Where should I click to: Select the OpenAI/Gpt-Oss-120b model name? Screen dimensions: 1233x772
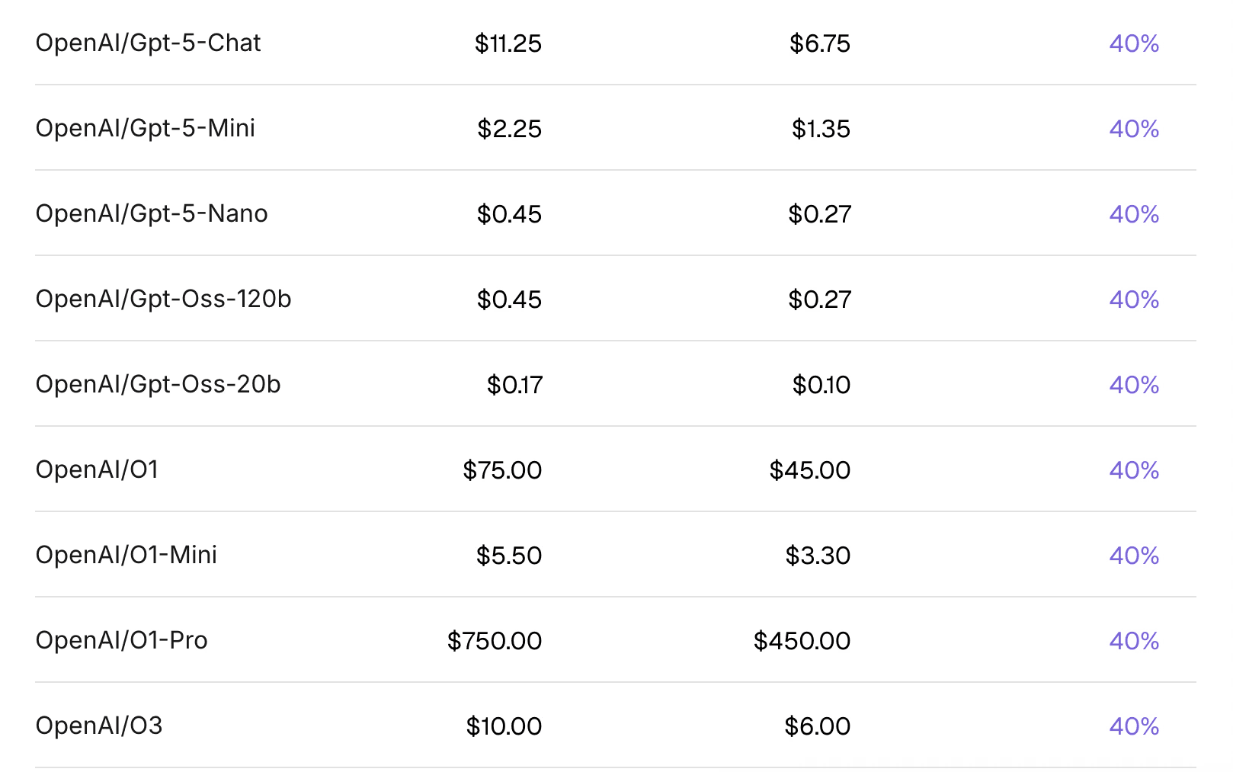[x=163, y=300]
